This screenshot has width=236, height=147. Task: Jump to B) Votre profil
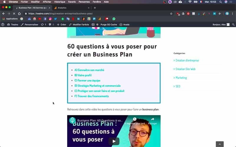point(83,75)
